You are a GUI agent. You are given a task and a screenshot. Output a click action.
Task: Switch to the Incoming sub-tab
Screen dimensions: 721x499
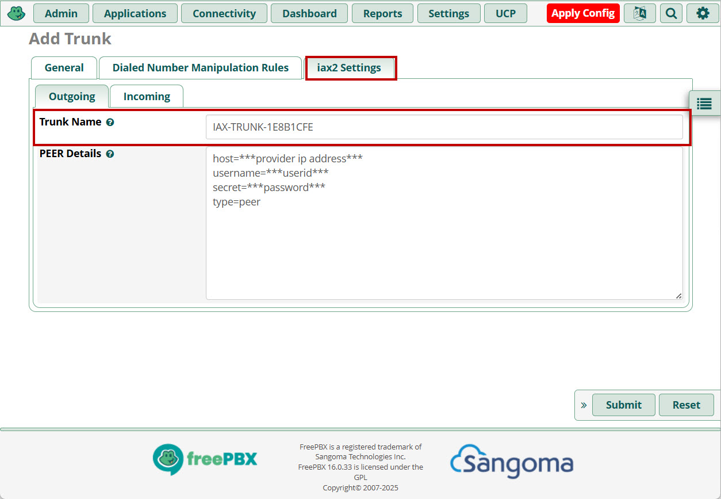coord(147,97)
